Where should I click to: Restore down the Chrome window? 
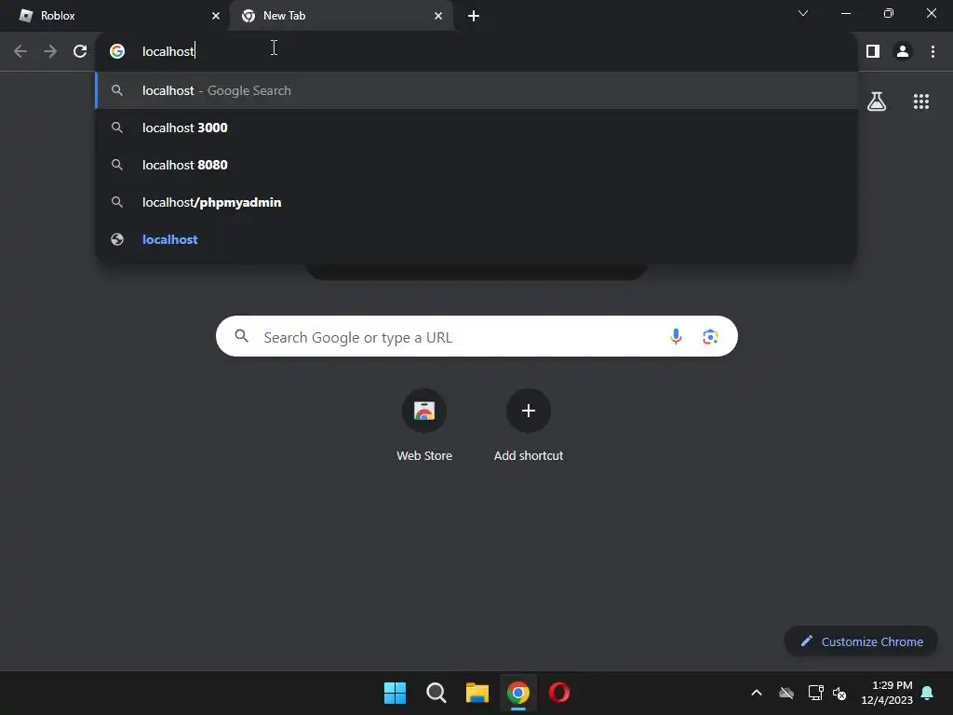point(889,13)
